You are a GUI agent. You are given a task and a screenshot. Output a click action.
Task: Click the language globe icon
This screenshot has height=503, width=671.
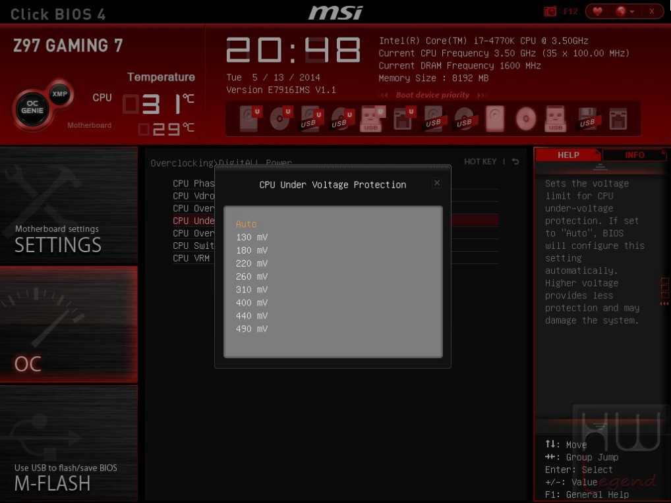(621, 11)
